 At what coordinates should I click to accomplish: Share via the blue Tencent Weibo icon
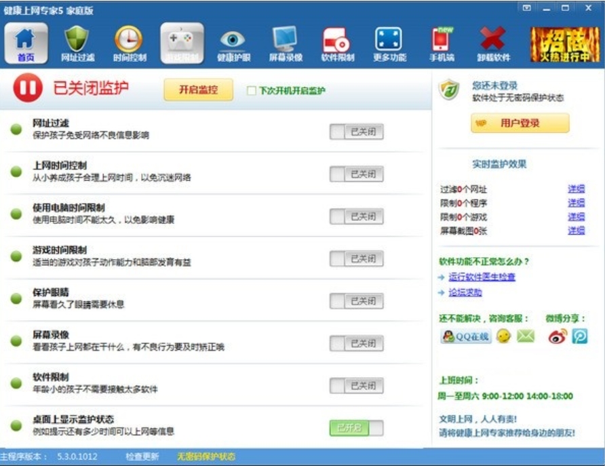point(579,336)
